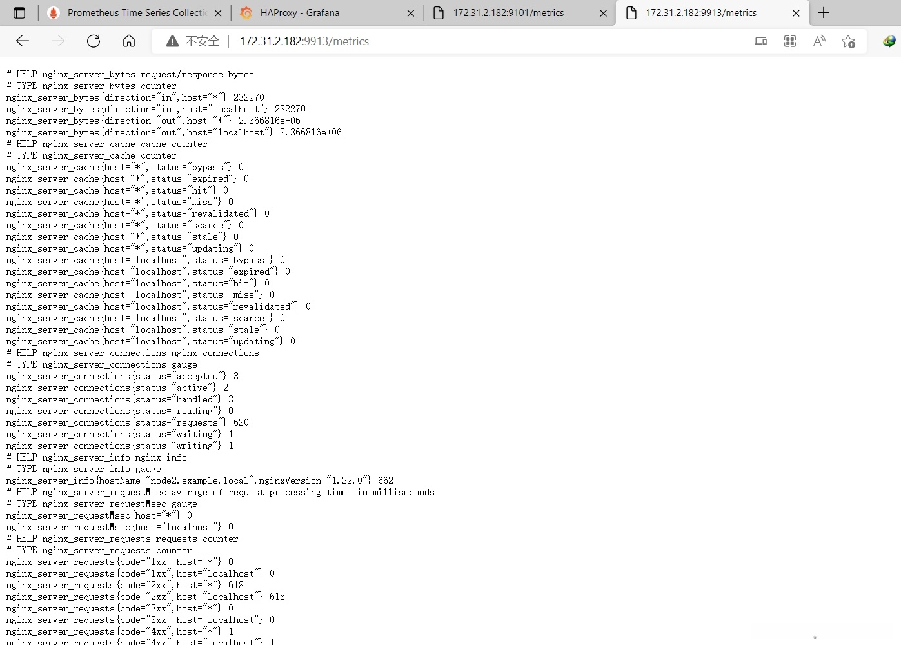The height and width of the screenshot is (645, 901).
Task: Click the bytes direction="out",host="localhost" line
Action: click(x=174, y=132)
